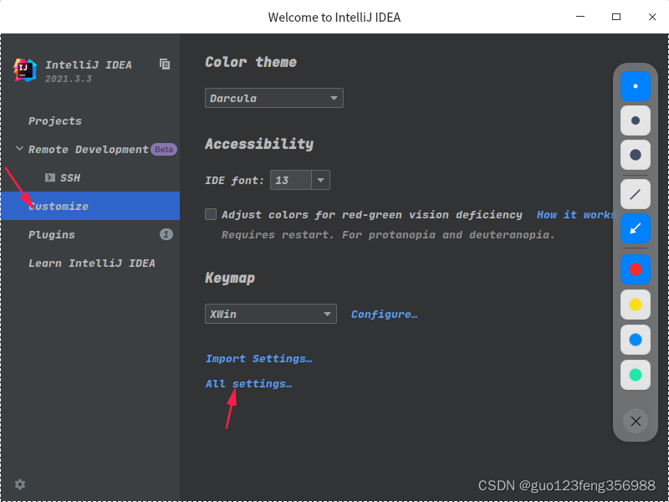669x502 pixels.
Task: Click the IDE font size field showing 13
Action: click(291, 180)
